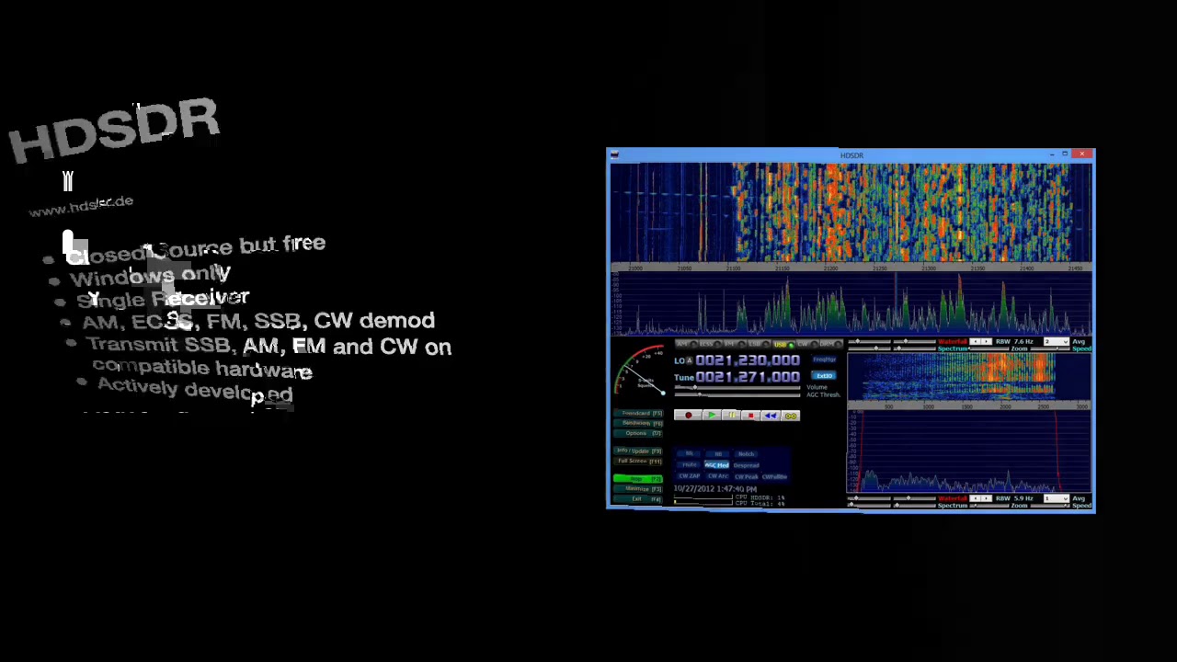Select the LSB demodulation mode
This screenshot has height=662, width=1177.
(760, 344)
